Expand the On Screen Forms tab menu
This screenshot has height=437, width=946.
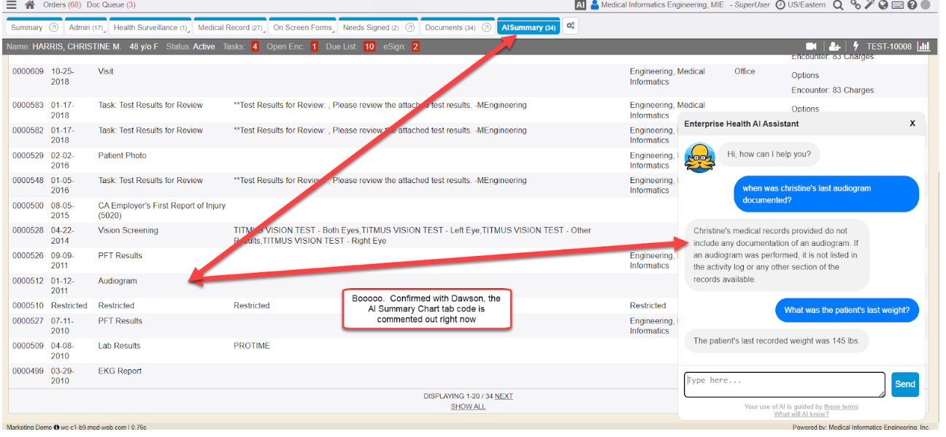(302, 28)
